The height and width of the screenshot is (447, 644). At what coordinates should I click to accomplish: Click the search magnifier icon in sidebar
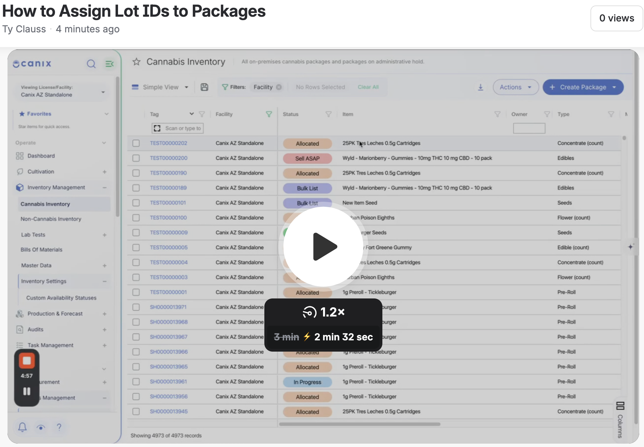point(91,64)
